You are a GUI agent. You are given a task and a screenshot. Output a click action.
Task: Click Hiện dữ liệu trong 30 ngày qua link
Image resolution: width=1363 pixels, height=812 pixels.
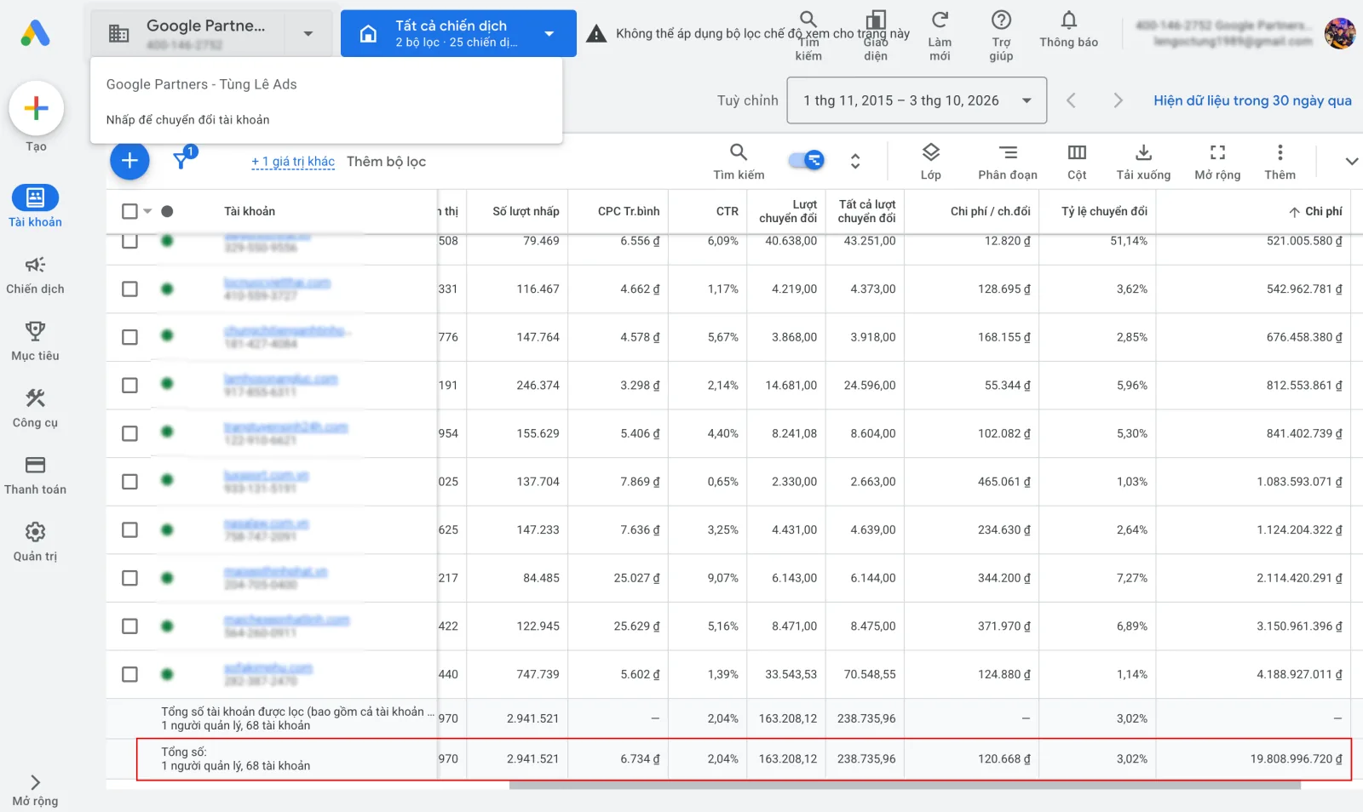(1252, 100)
